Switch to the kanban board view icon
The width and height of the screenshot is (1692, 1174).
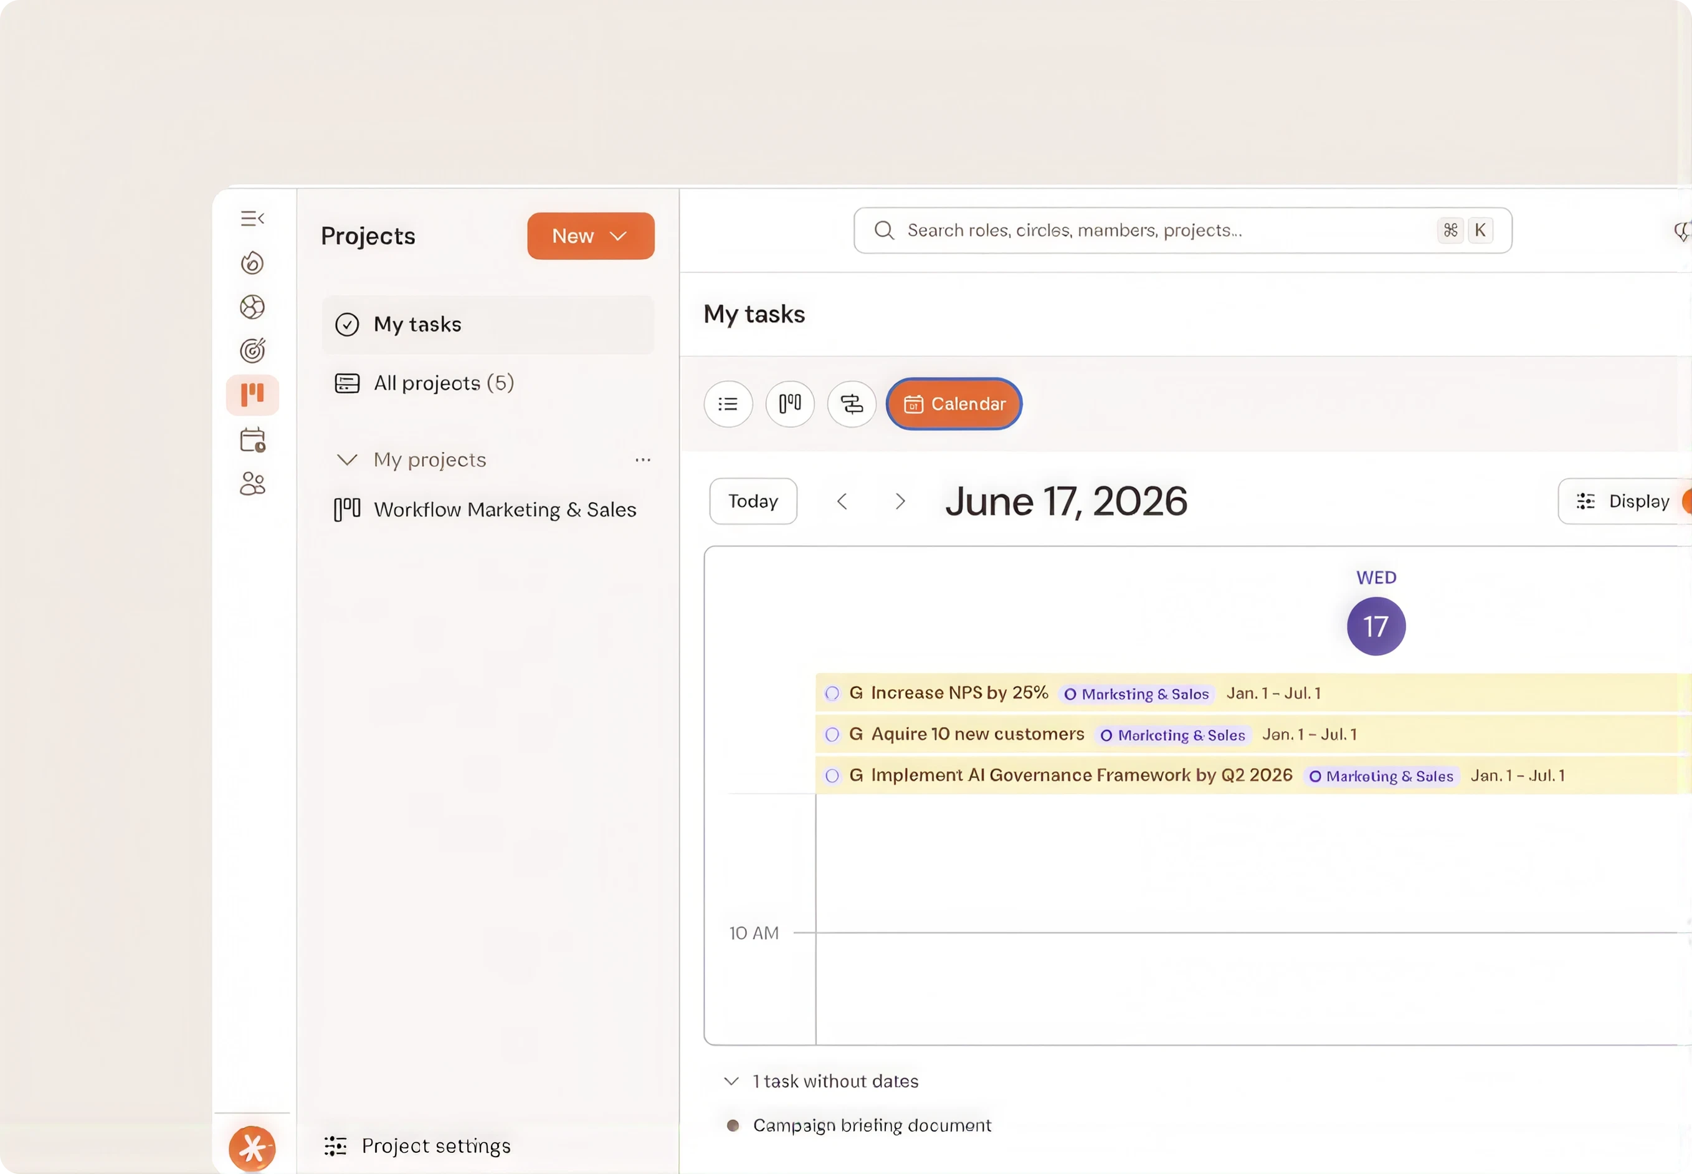pyautogui.click(x=790, y=404)
